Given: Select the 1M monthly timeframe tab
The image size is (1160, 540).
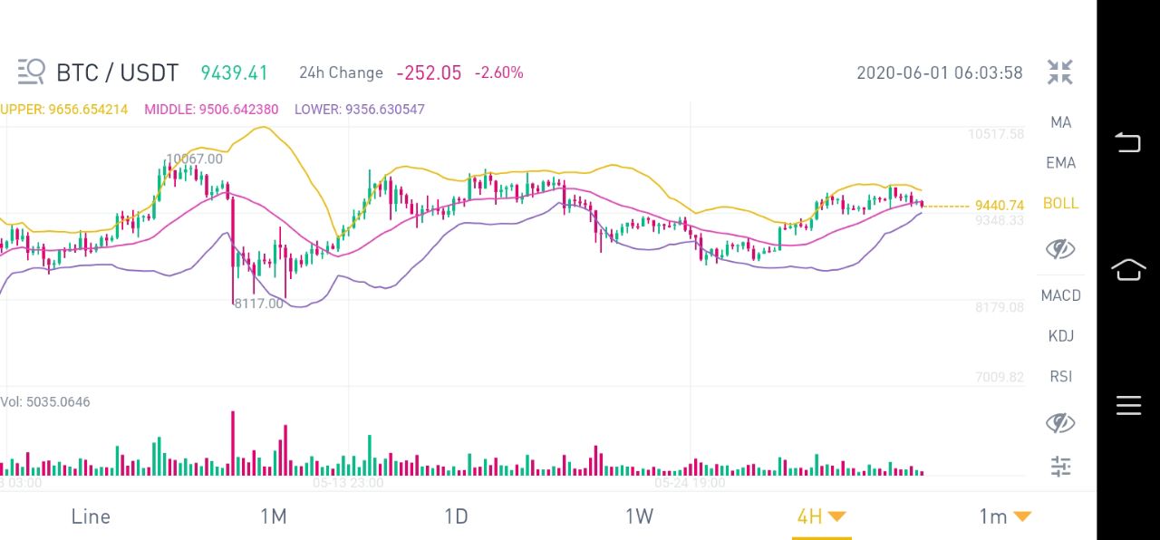Looking at the screenshot, I should click(273, 516).
